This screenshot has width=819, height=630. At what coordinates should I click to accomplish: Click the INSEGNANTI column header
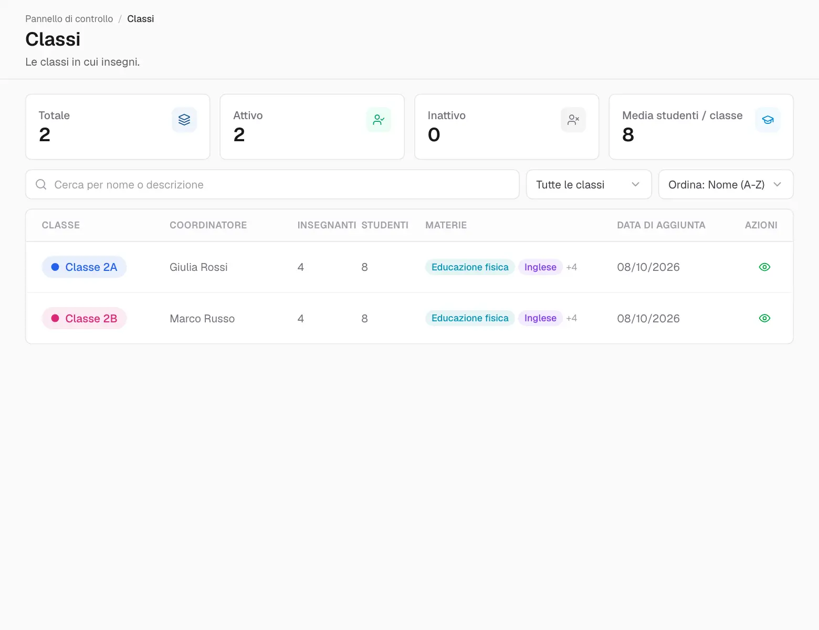(x=327, y=225)
